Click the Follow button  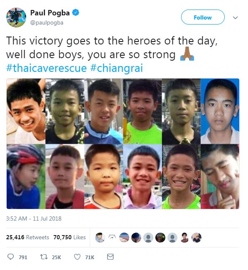click(x=203, y=17)
